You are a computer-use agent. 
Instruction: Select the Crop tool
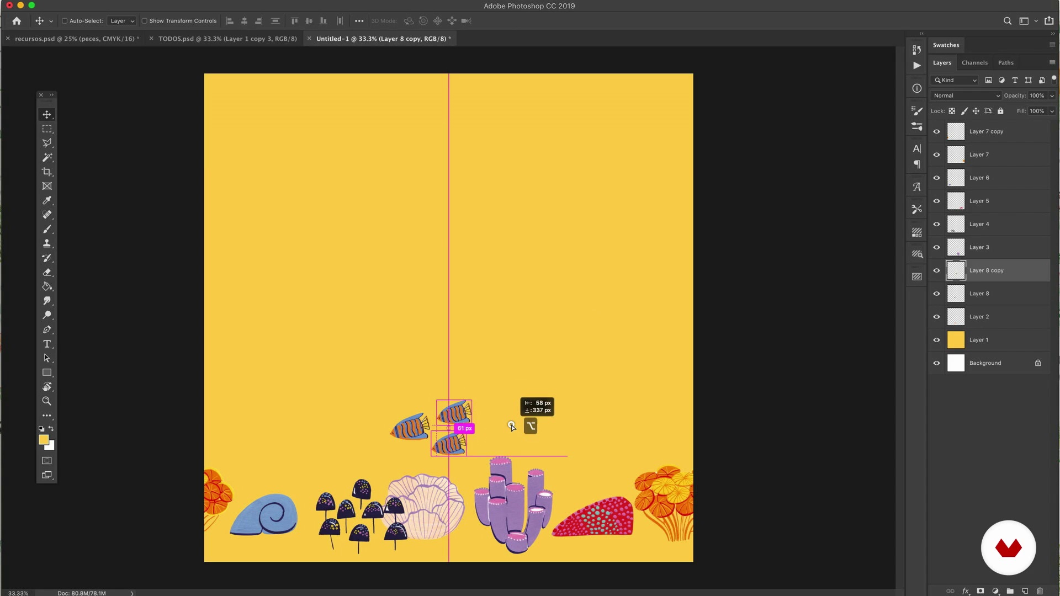click(47, 172)
